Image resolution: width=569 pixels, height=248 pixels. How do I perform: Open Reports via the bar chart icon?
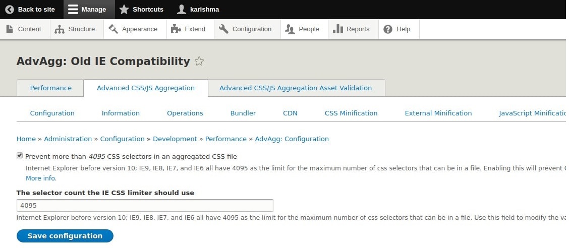[x=338, y=29]
